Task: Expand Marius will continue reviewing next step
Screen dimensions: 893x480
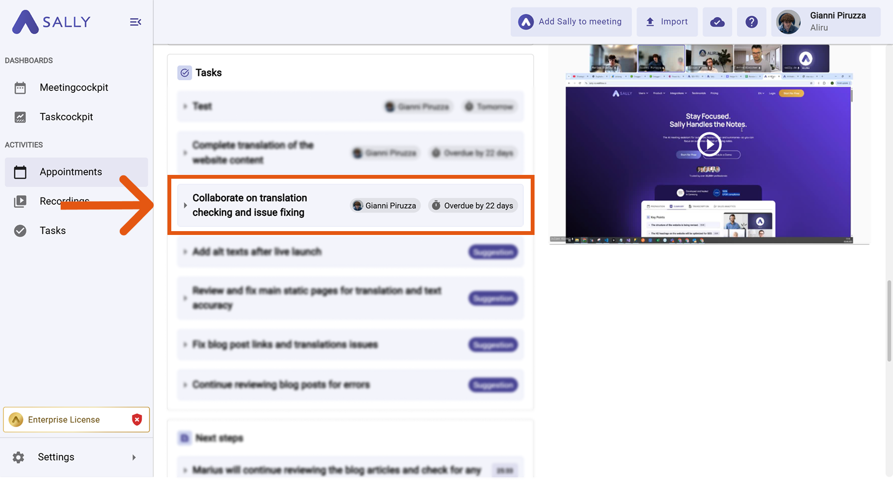Action: point(185,470)
